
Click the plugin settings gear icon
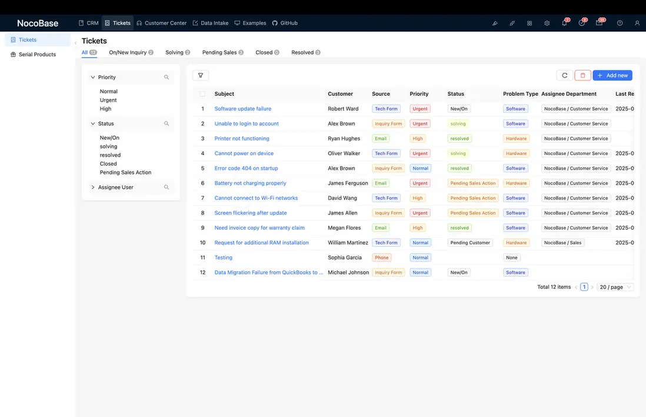coord(546,23)
